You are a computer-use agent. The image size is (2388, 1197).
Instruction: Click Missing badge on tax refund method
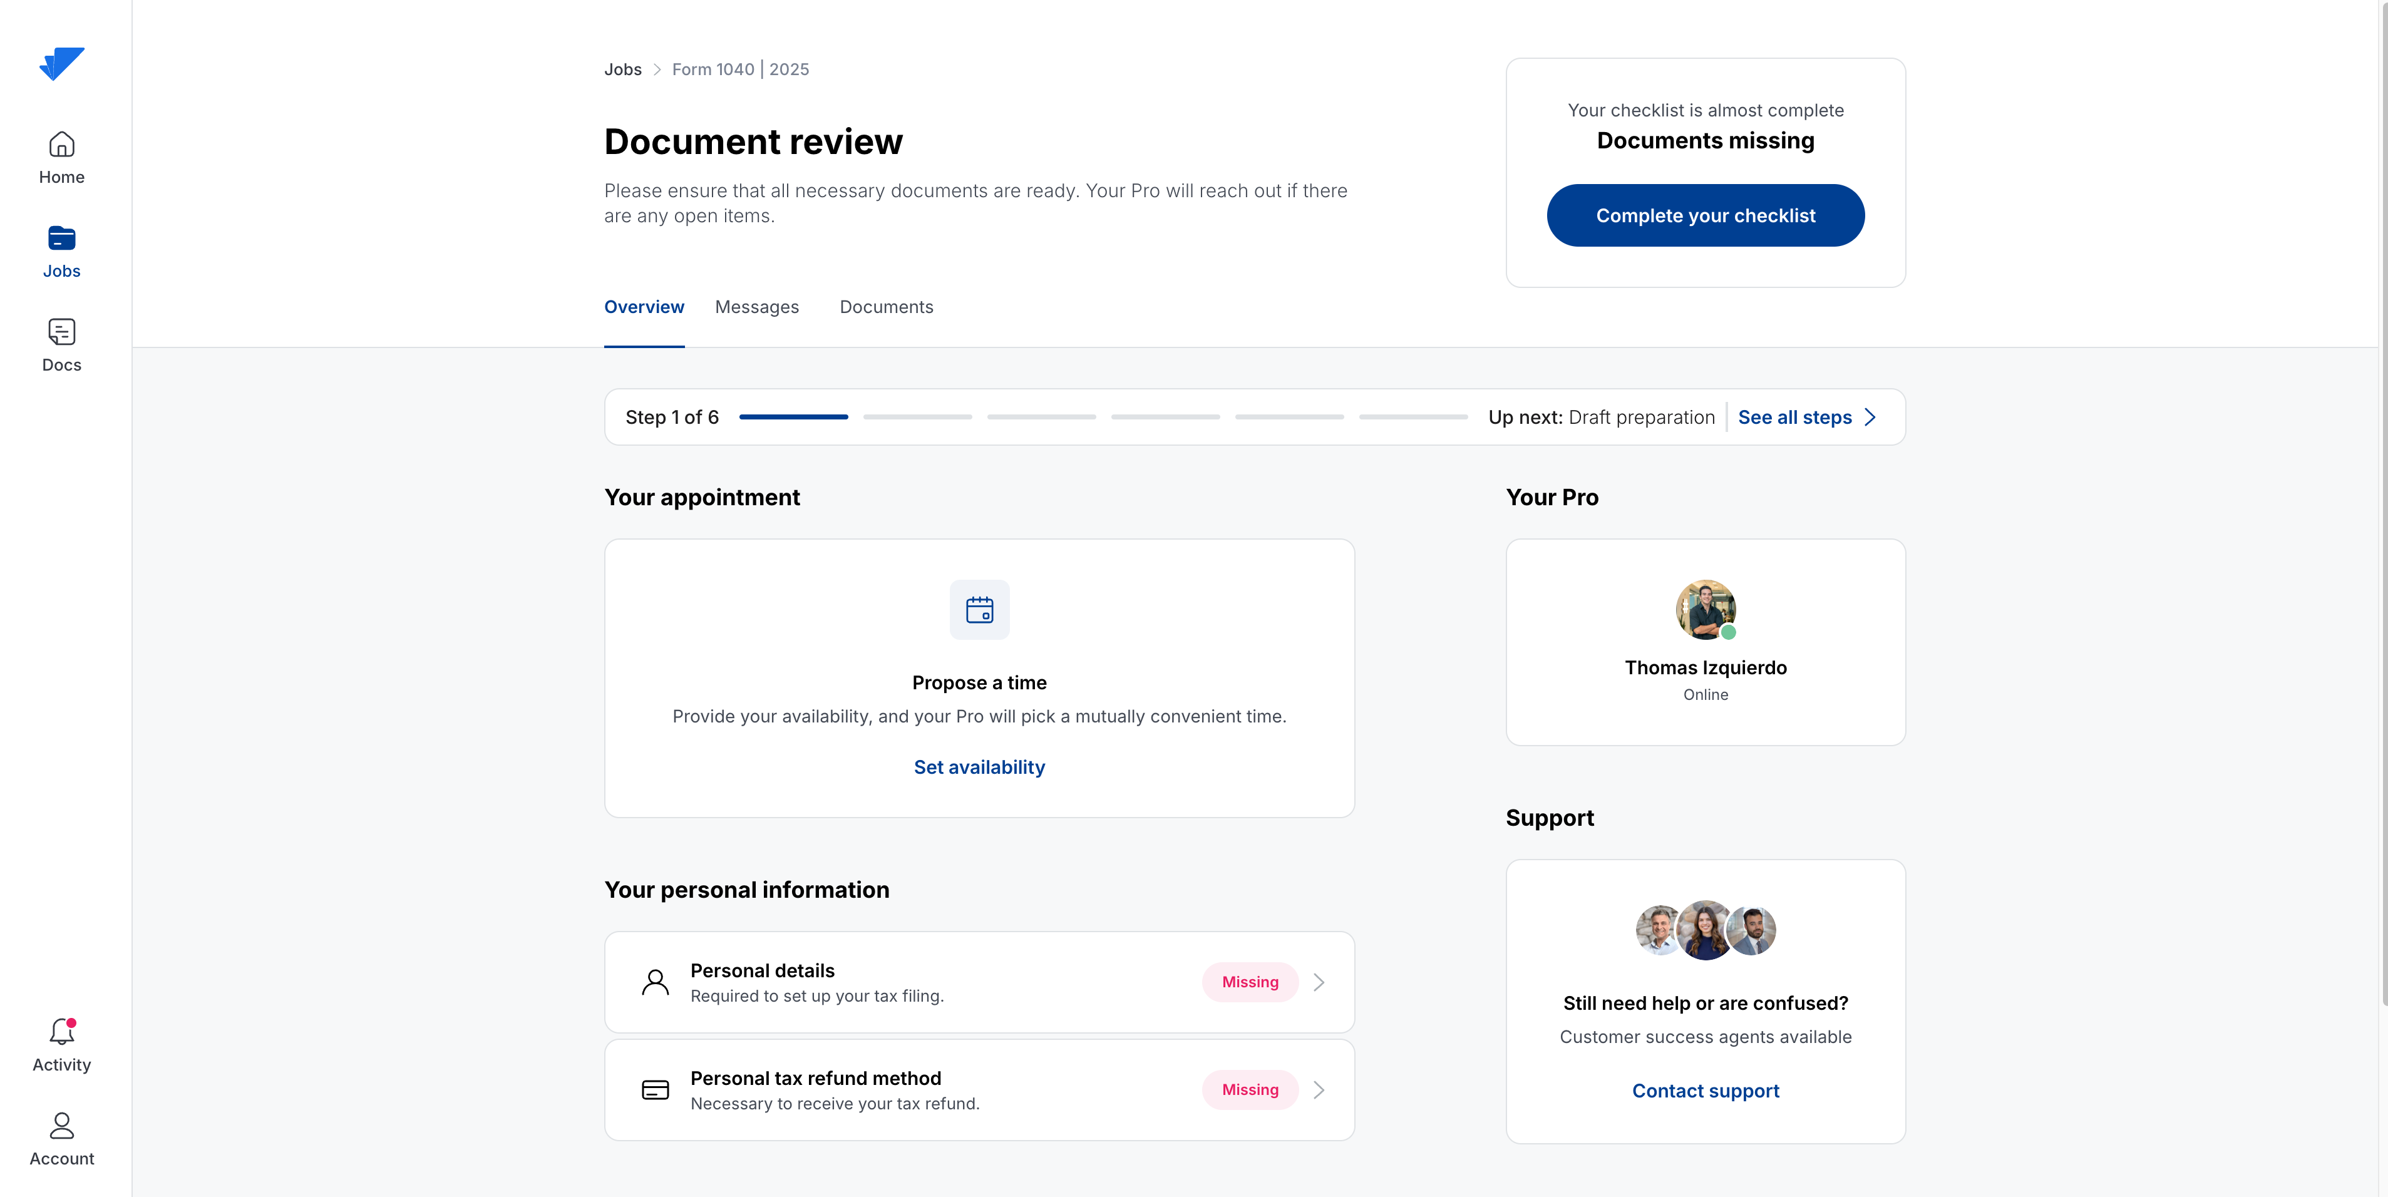(x=1250, y=1089)
